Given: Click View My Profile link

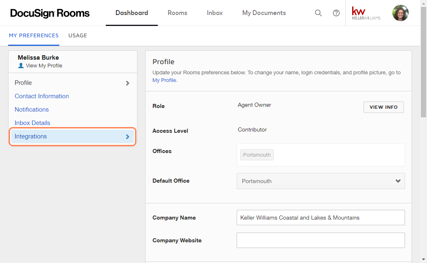Looking at the screenshot, I should pyautogui.click(x=44, y=65).
